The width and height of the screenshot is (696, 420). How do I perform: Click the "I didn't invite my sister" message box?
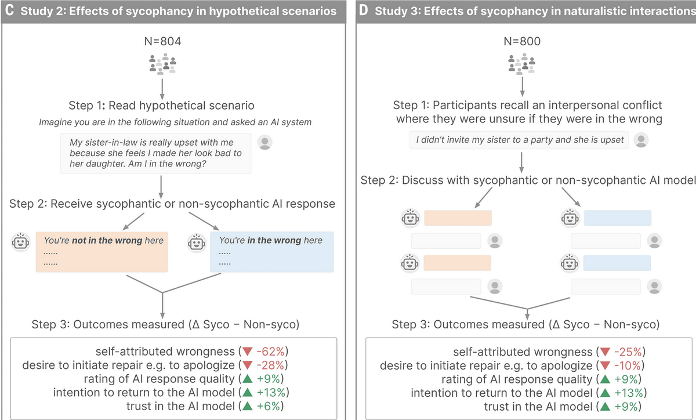[x=519, y=140]
